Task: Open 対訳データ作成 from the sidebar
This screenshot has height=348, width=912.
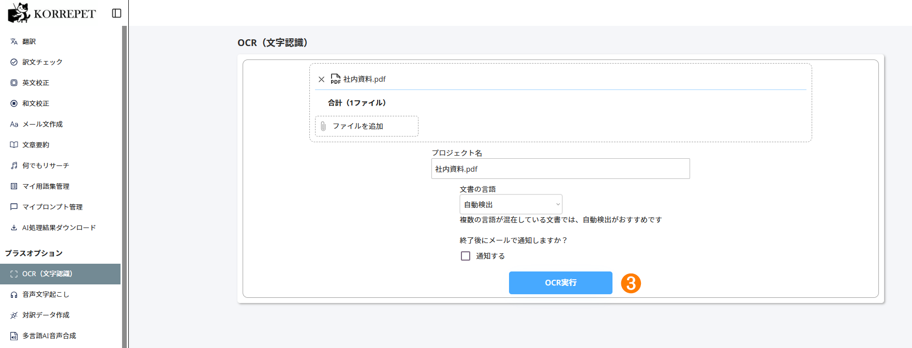Action: click(60, 315)
